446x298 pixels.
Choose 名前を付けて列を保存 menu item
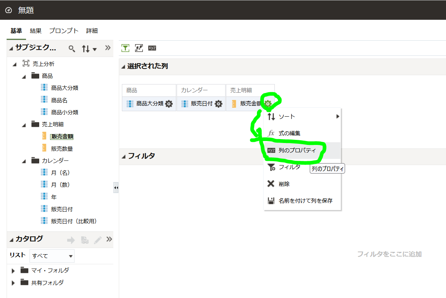[302, 201]
